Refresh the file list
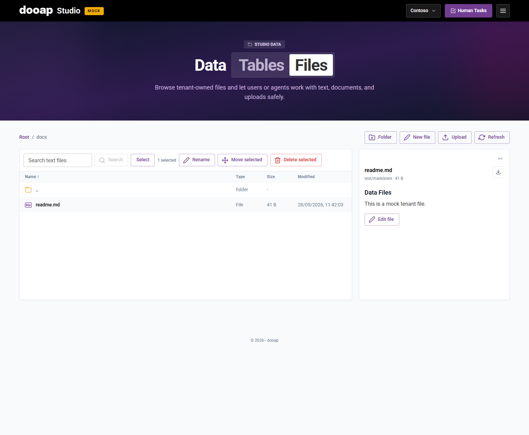529x435 pixels. point(492,137)
